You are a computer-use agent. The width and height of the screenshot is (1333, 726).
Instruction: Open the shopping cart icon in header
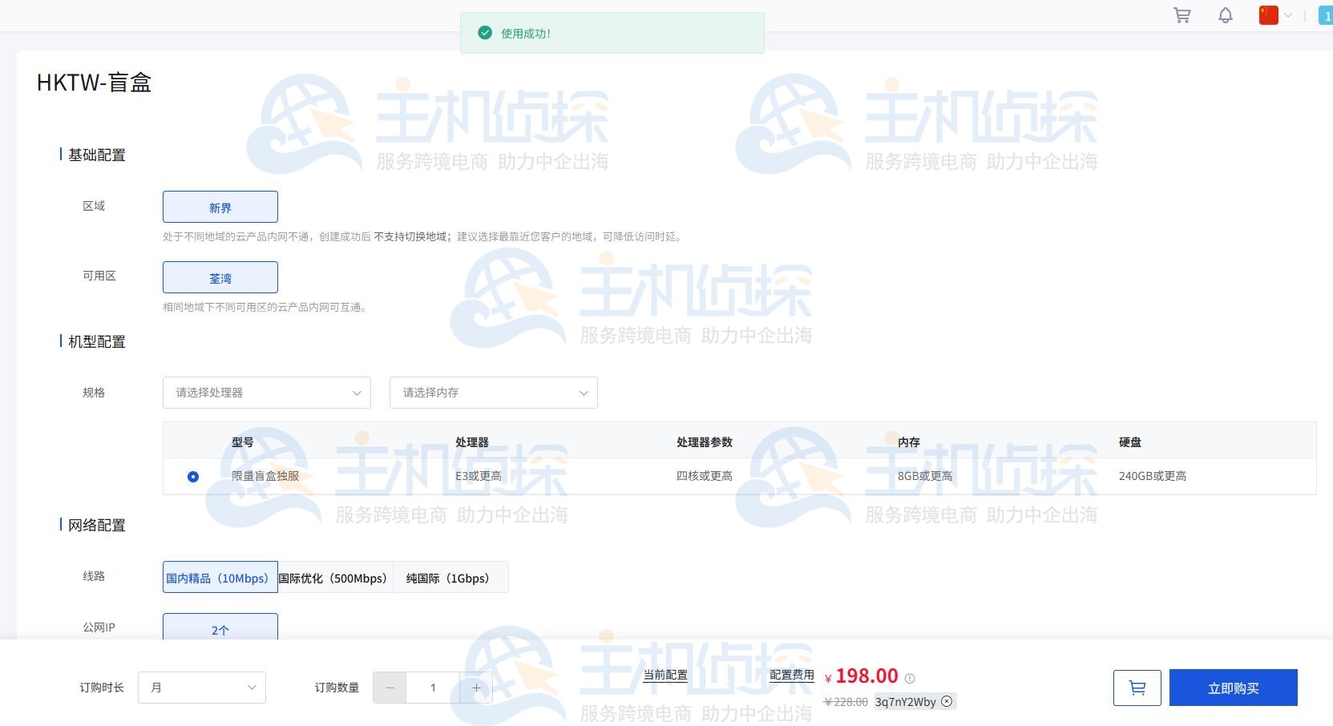point(1182,14)
